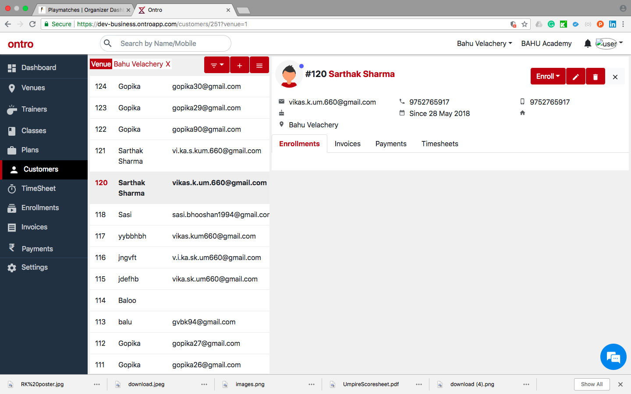Edit customer with the pencil button

576,77
